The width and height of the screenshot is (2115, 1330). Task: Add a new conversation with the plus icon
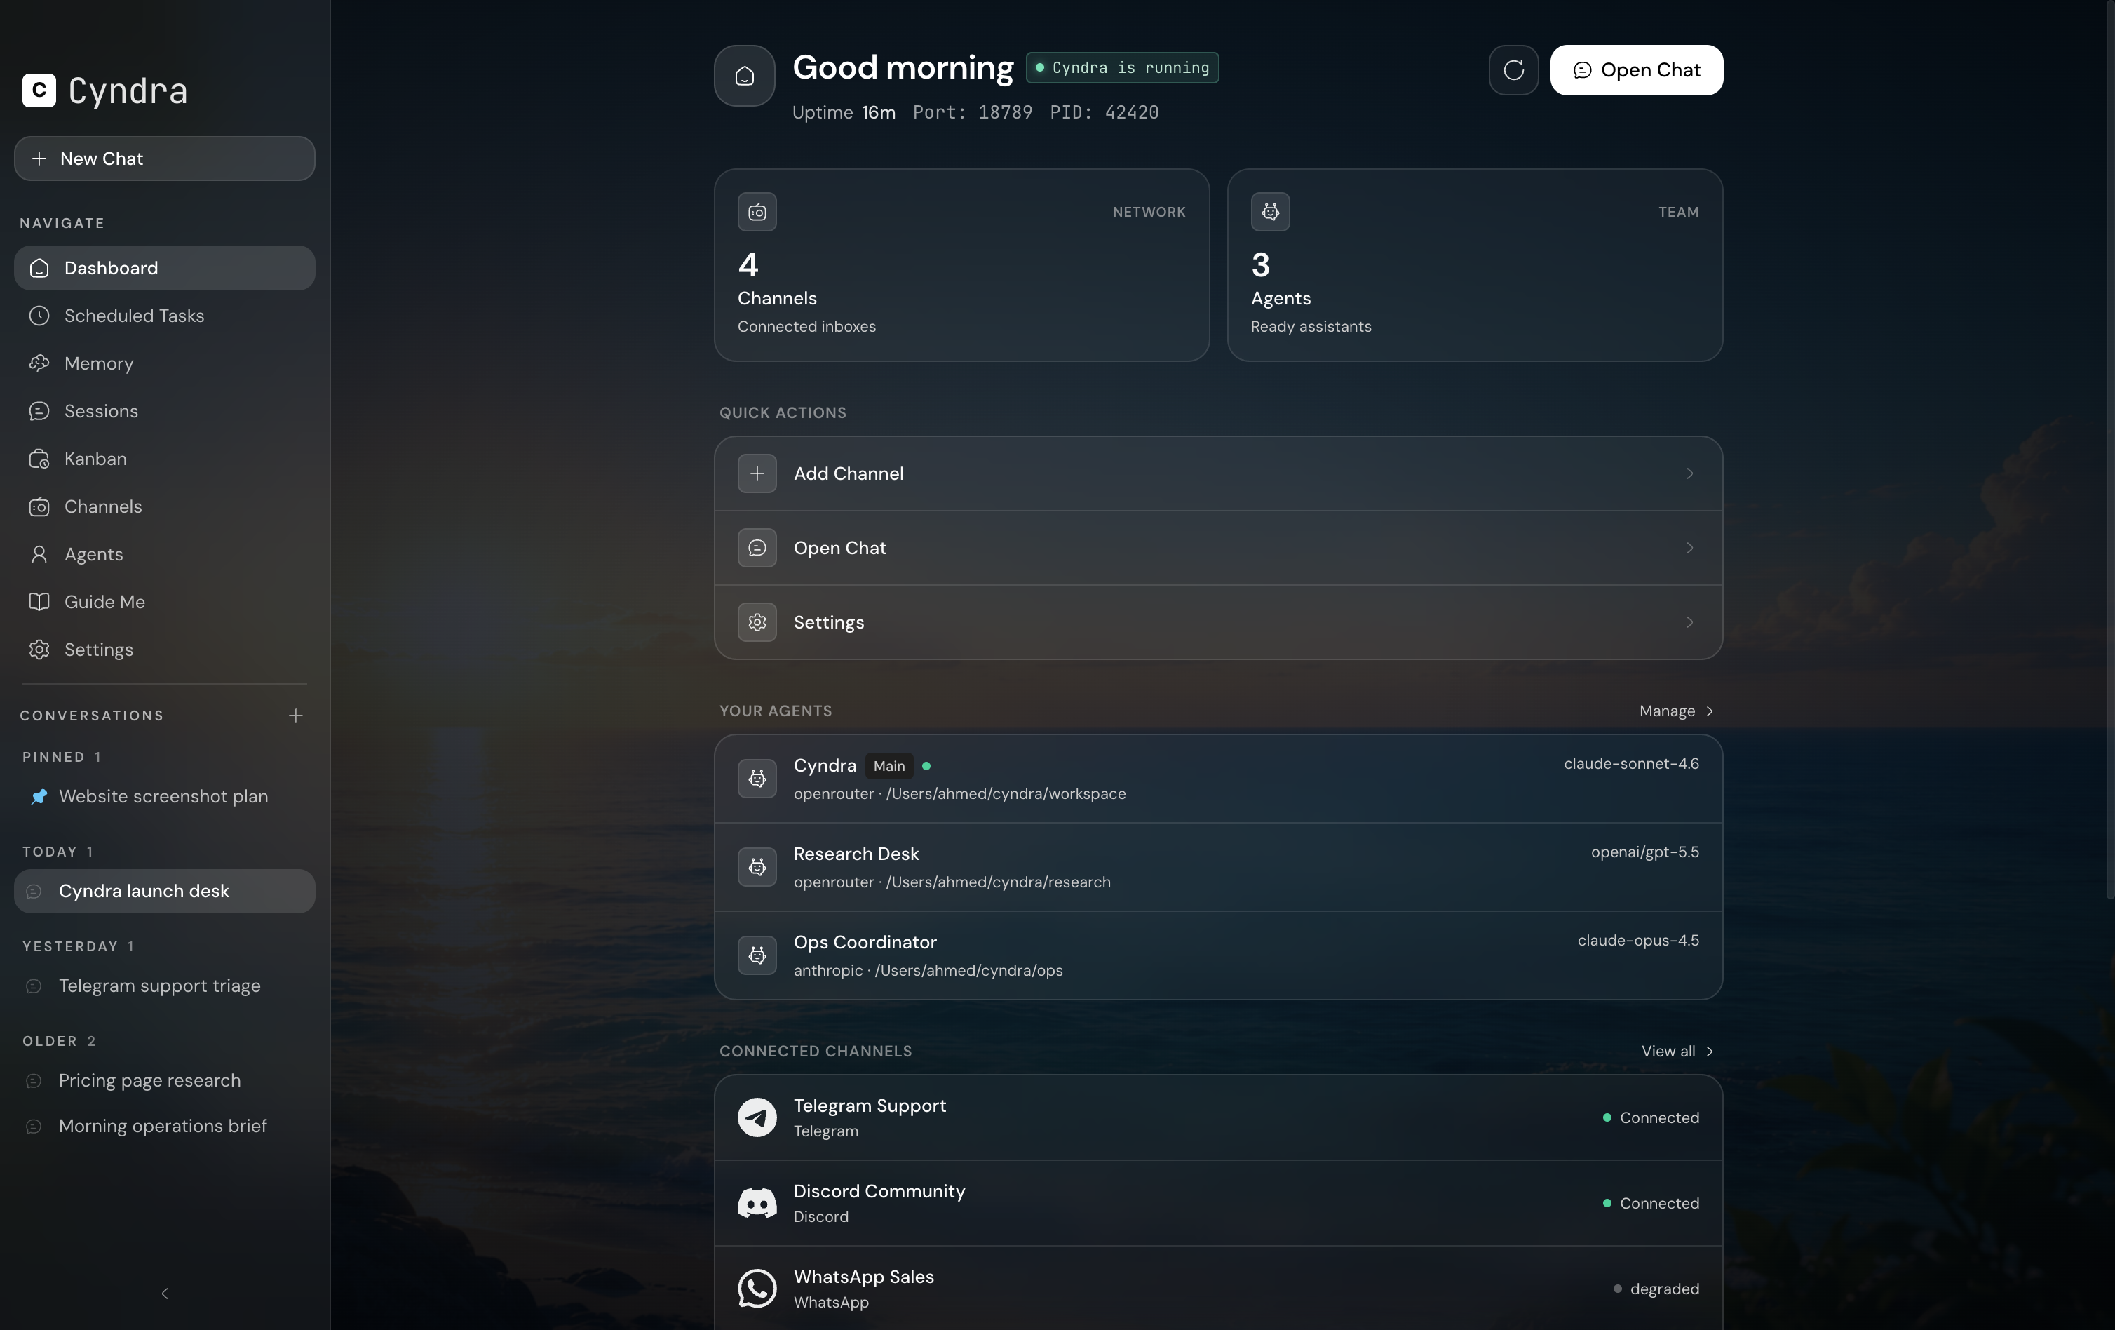point(296,716)
